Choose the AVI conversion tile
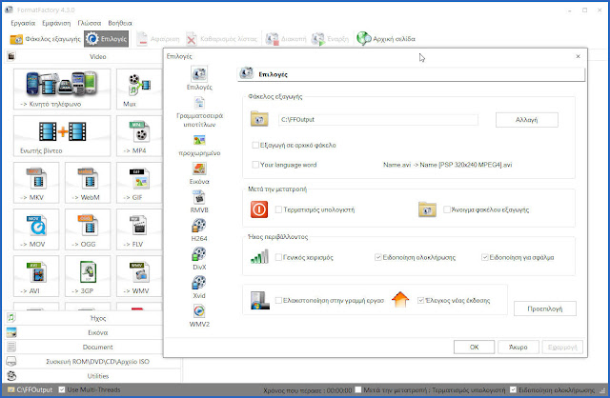The width and height of the screenshot is (610, 398). (x=36, y=276)
